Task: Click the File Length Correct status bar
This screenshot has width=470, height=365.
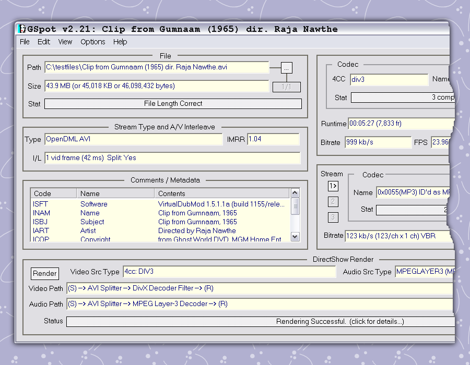Action: tap(173, 104)
